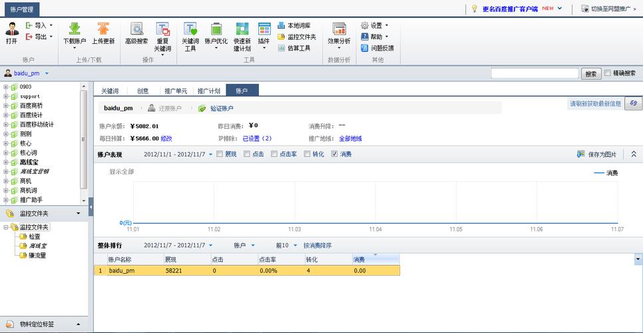Click in the search input field
Screen dimensions: 643x333
tap(535, 73)
